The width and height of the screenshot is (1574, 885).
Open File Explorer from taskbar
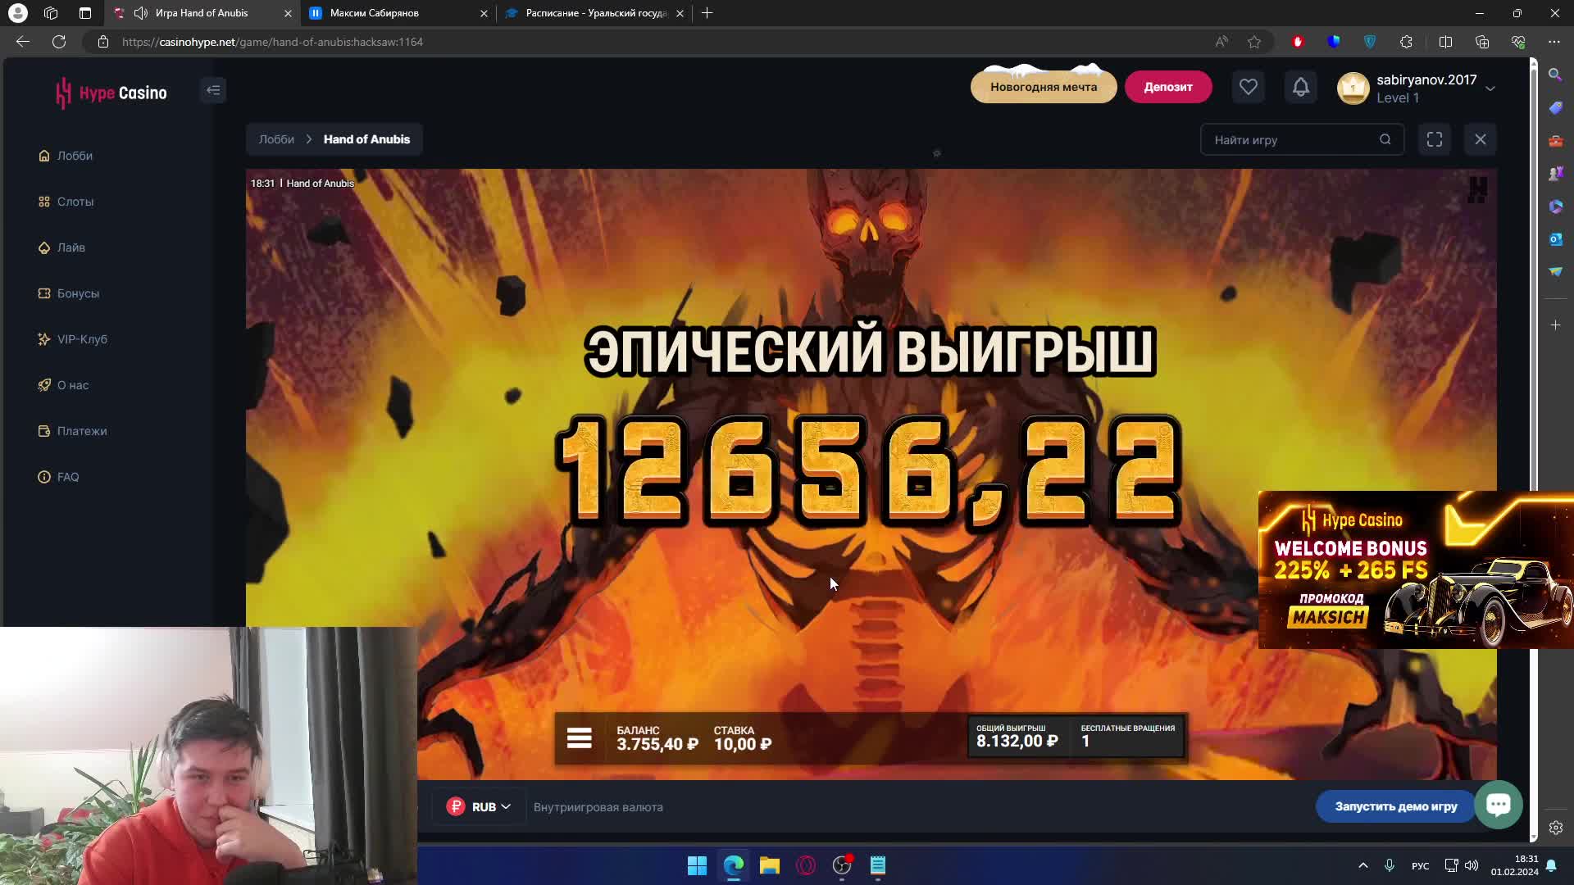(x=769, y=865)
